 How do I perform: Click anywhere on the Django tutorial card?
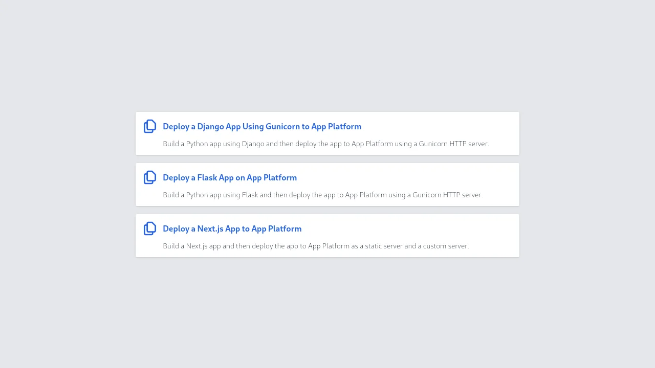327,133
